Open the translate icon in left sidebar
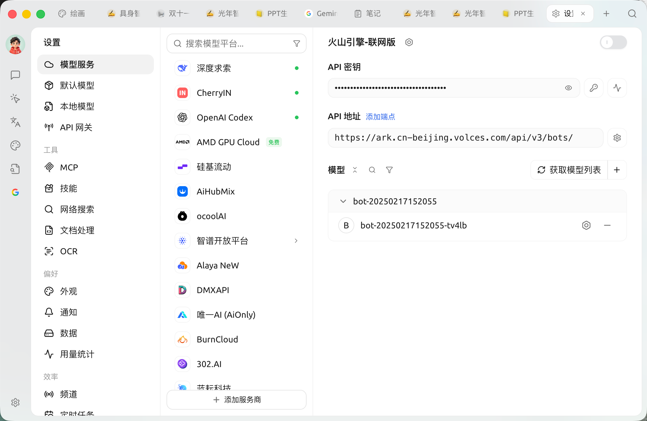Screen dimensions: 647x421 pos(15,122)
